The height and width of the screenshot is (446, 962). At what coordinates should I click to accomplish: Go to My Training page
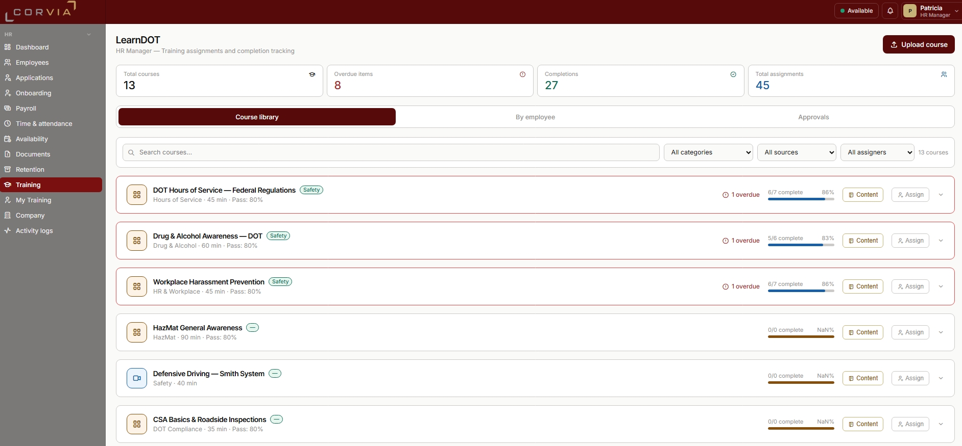tap(51, 200)
